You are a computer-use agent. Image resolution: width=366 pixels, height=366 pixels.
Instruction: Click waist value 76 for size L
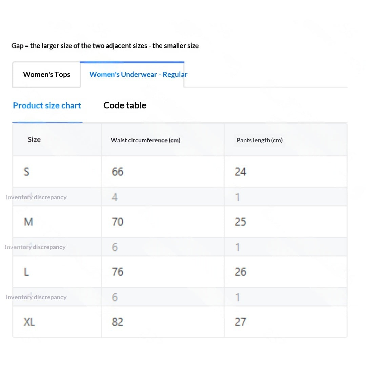[117, 272]
